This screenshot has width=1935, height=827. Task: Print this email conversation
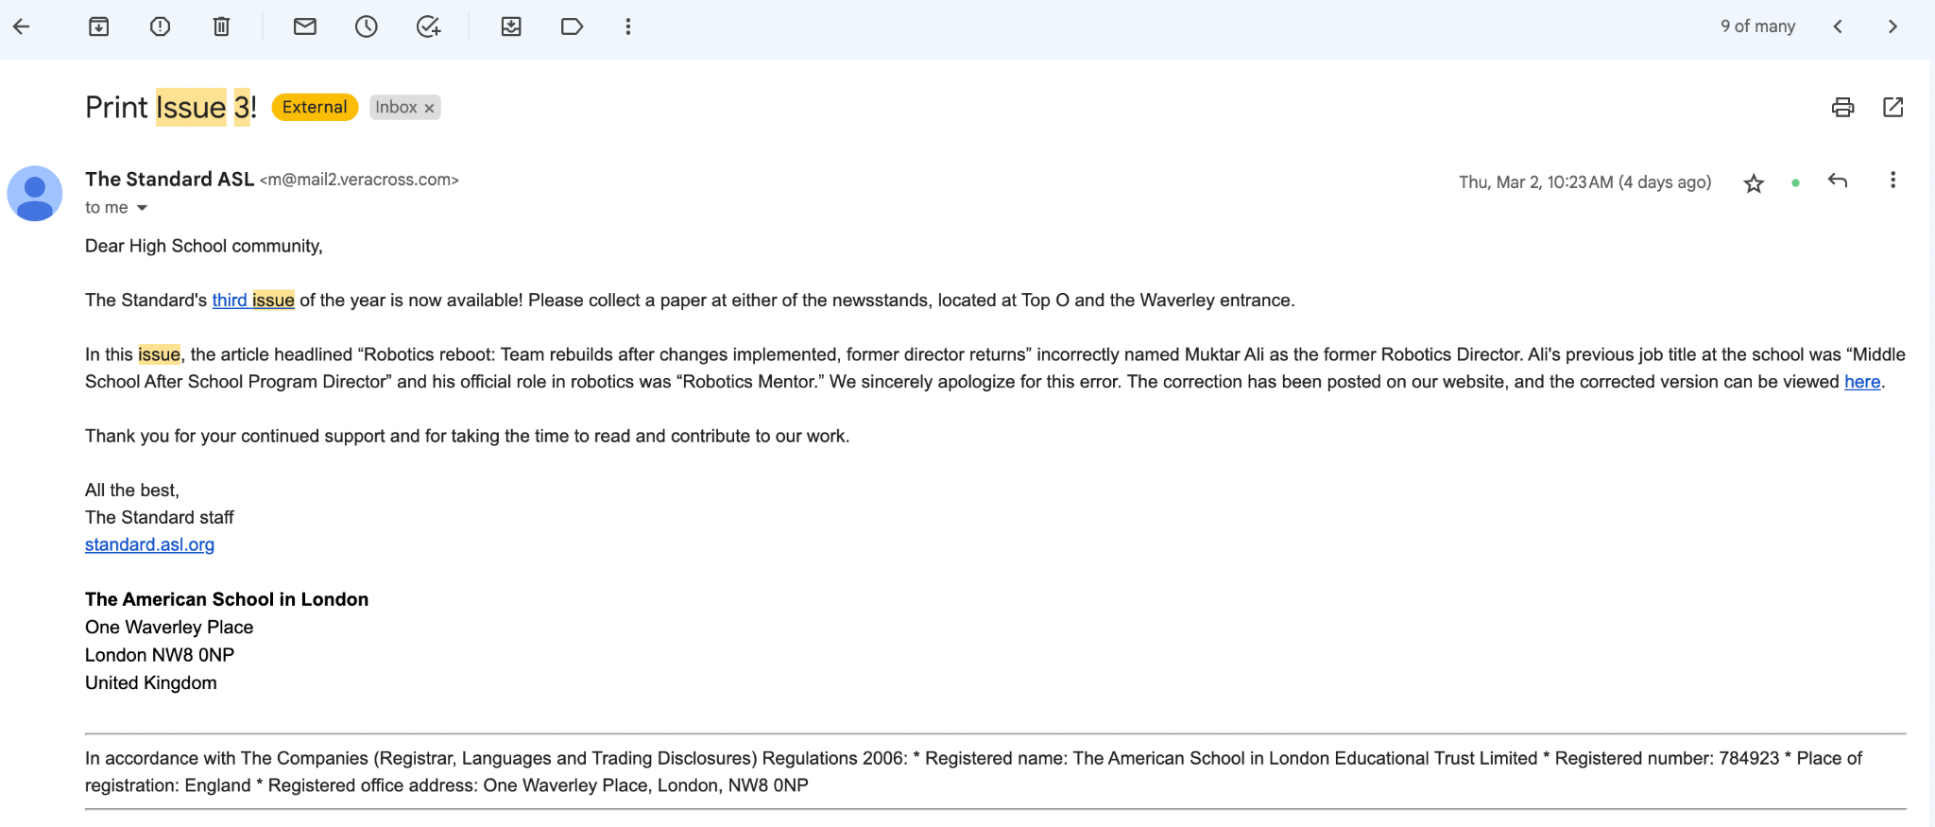tap(1842, 108)
